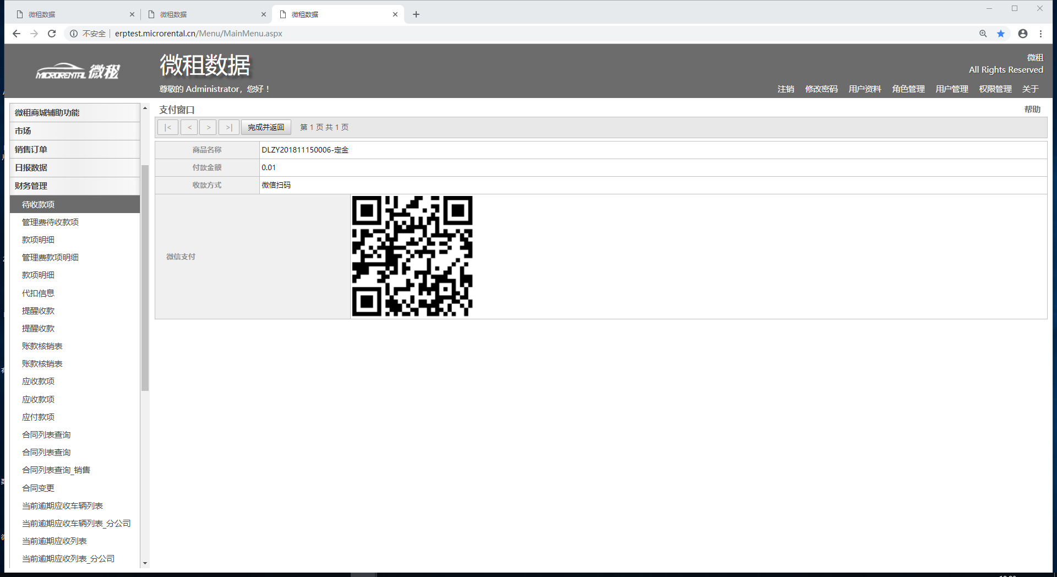Screen dimensions: 1057x577
Task: Close the active third 微租数据 tab
Action: [395, 14]
